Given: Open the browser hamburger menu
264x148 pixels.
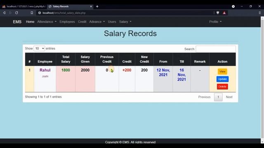Looking at the screenshot, I should coord(259,13).
